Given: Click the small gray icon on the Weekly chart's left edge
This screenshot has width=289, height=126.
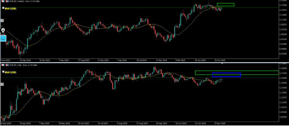Looking at the screenshot, I should coord(2,20).
